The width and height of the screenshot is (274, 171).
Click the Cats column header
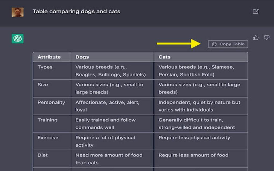point(164,57)
